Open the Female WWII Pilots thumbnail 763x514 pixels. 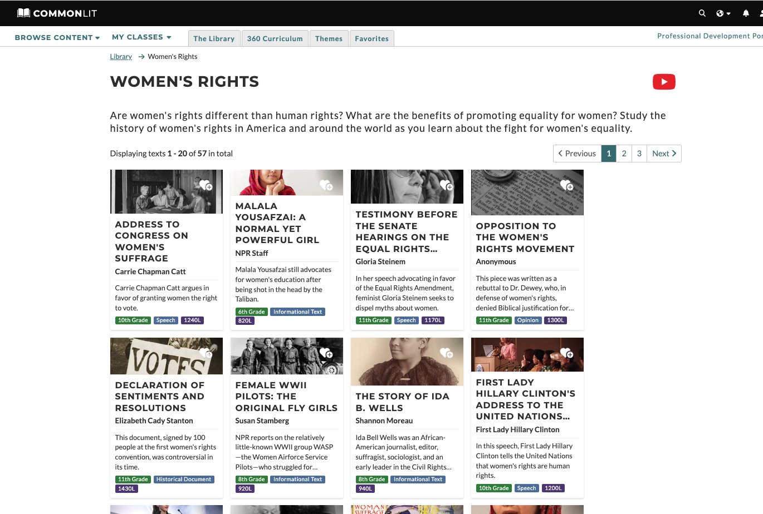click(x=287, y=356)
